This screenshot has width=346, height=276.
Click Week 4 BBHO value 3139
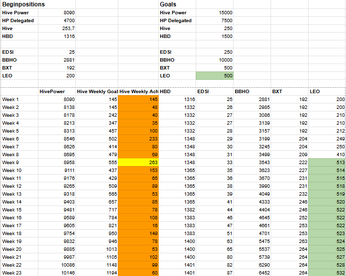point(252,123)
